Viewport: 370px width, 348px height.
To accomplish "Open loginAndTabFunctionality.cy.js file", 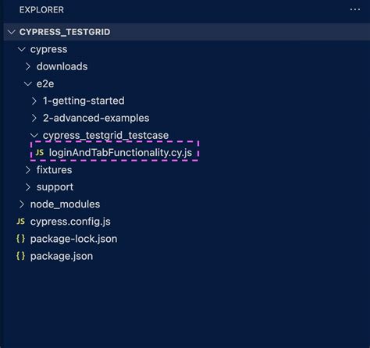I will 120,153.
